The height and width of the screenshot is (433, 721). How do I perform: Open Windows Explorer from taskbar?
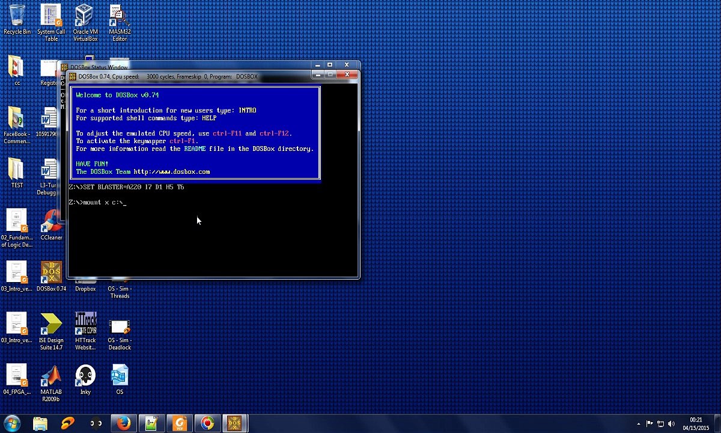coord(40,423)
